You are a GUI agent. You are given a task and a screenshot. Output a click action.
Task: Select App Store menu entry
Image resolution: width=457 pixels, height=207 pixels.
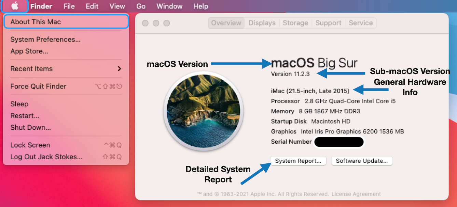[66, 51]
